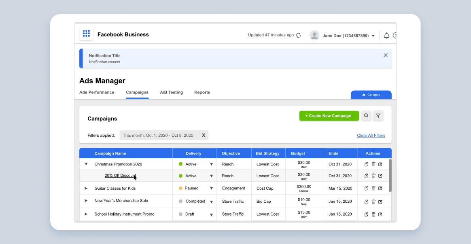The image size is (471, 244).
Task: Duplicate the Christmas Promotion 2020 campaign
Action: [x=366, y=164]
